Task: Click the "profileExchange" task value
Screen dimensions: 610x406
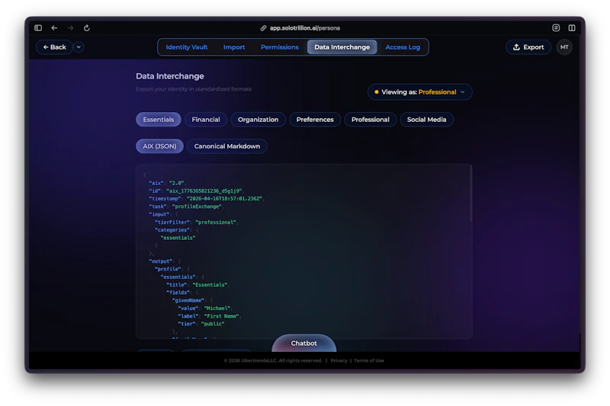Action: (x=197, y=206)
